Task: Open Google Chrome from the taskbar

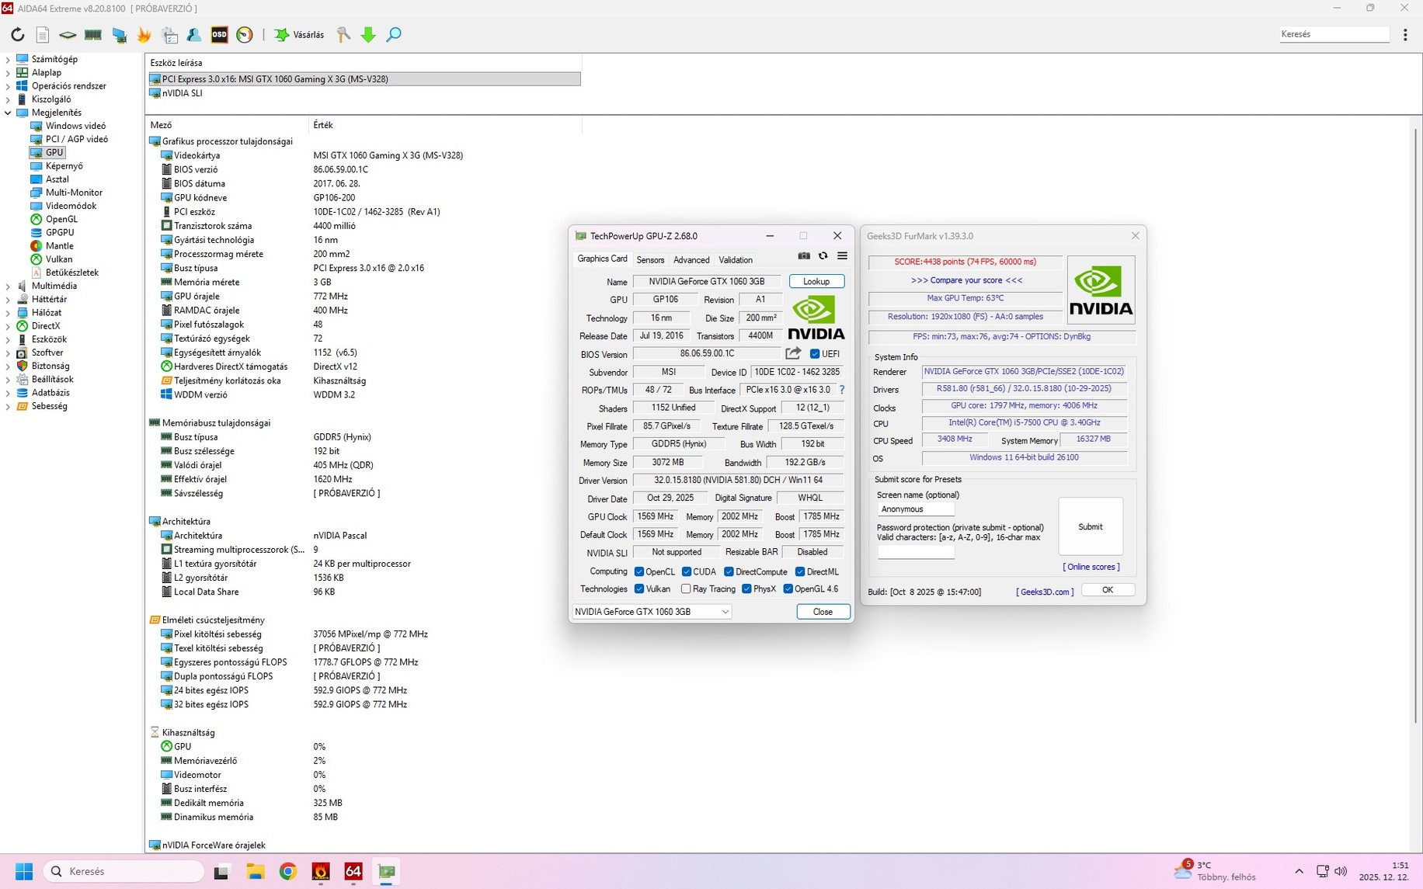Action: pyautogui.click(x=288, y=871)
